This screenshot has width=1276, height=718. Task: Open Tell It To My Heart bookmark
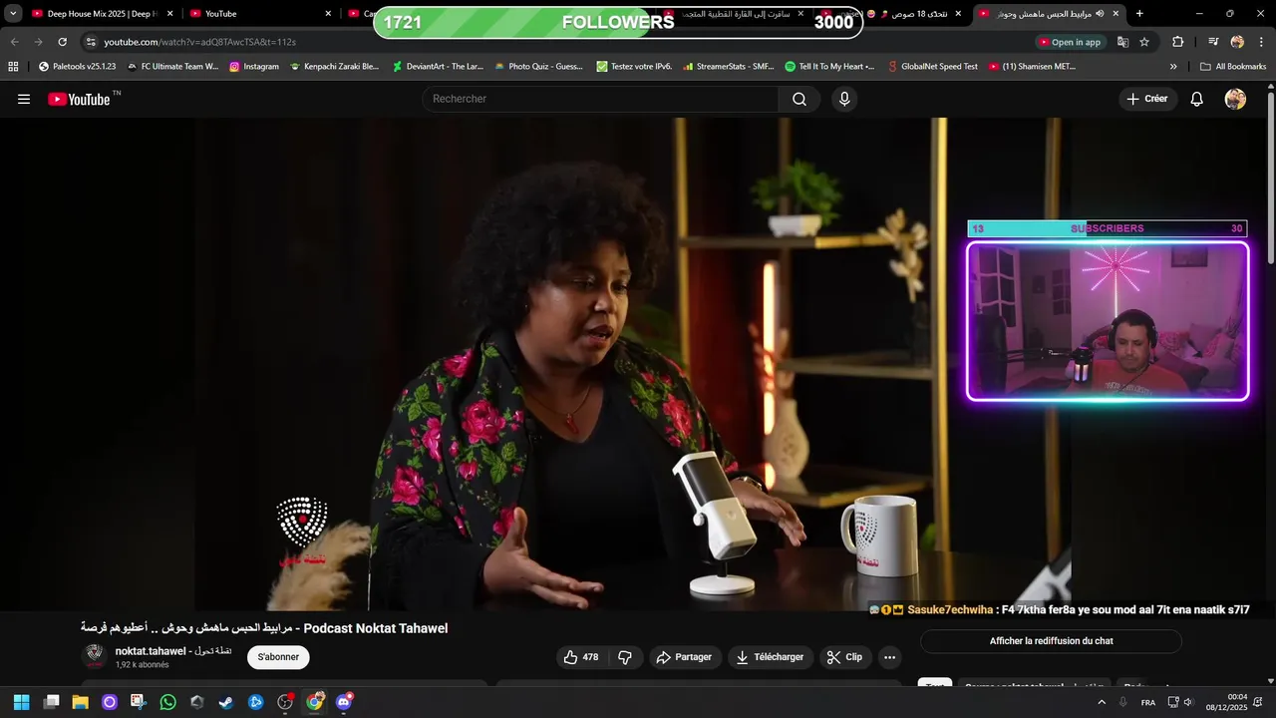829,67
